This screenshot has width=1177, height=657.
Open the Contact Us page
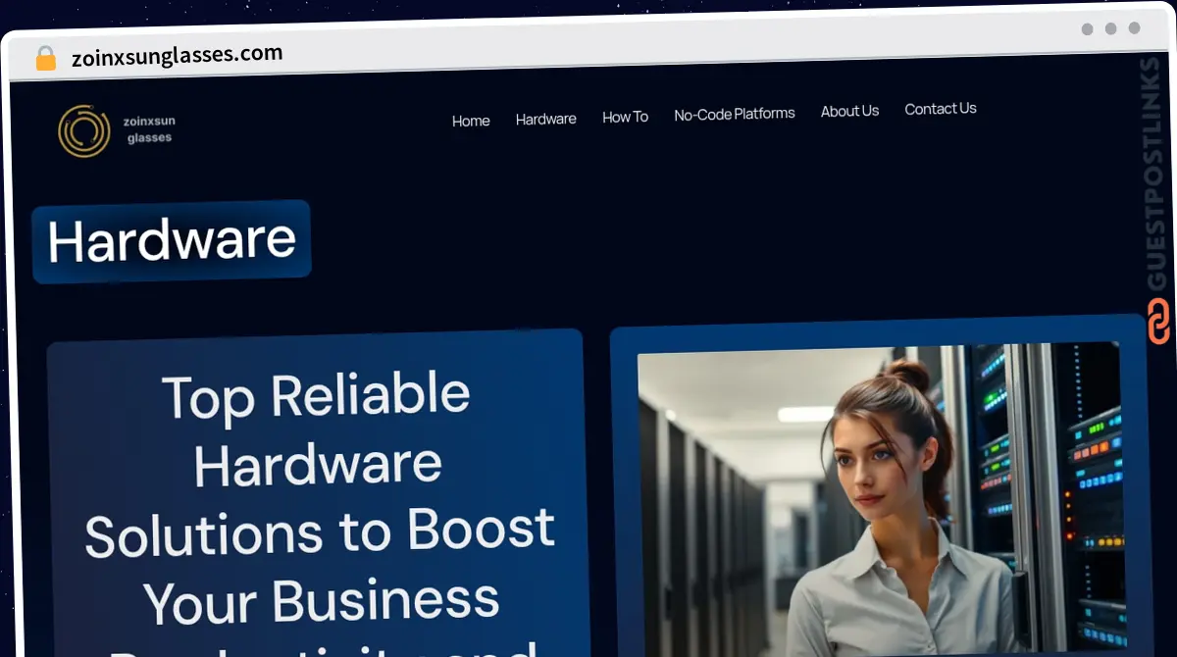pos(941,108)
